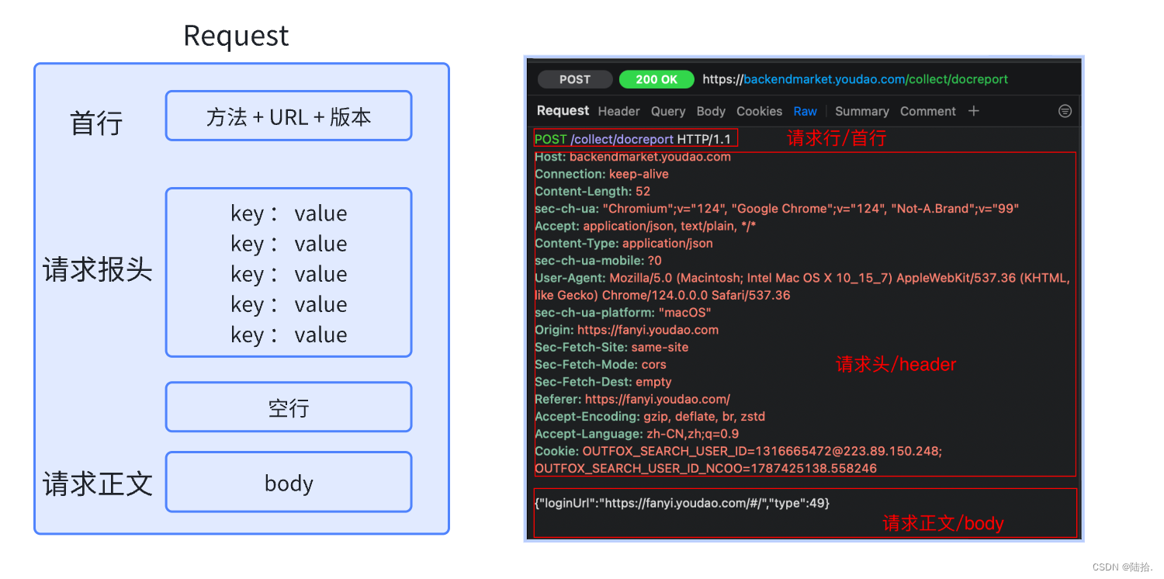Viewport: 1164px width, 579px height.
Task: Click the 'Accept: application/json, text/plain' line
Action: (645, 226)
